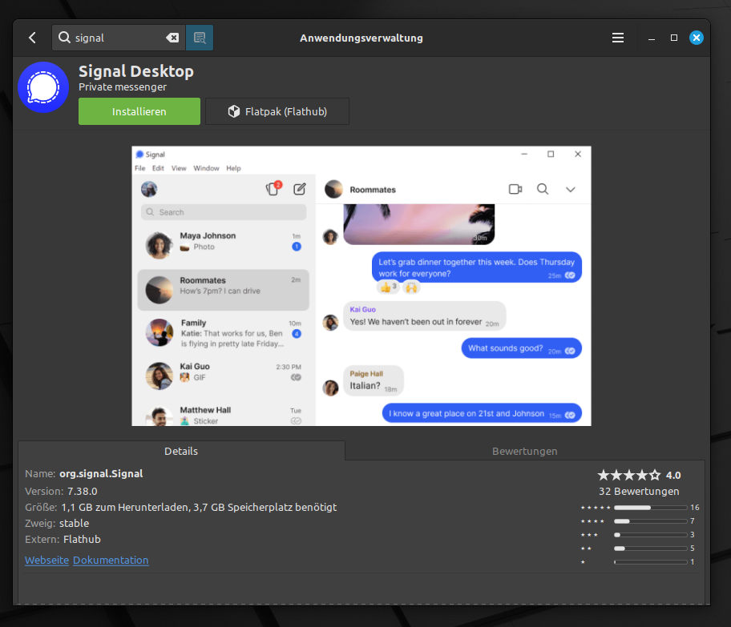Click the download size text '1,1 GB zum Herunterladen'
731x627 pixels.
124,507
